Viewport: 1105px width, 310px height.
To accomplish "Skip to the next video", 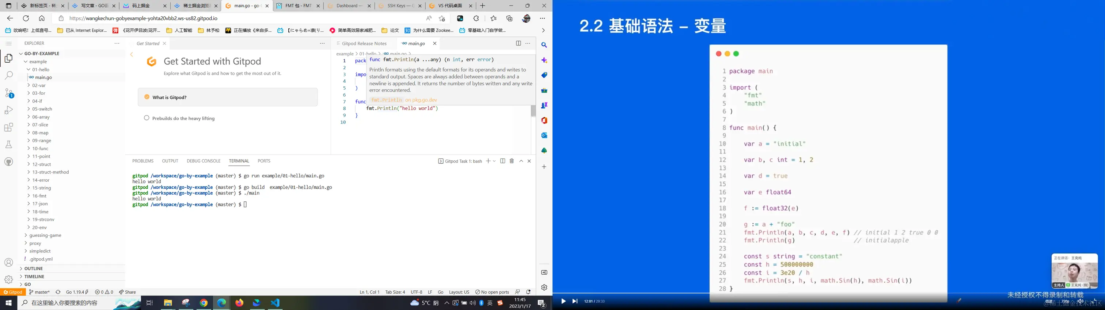I will (575, 301).
